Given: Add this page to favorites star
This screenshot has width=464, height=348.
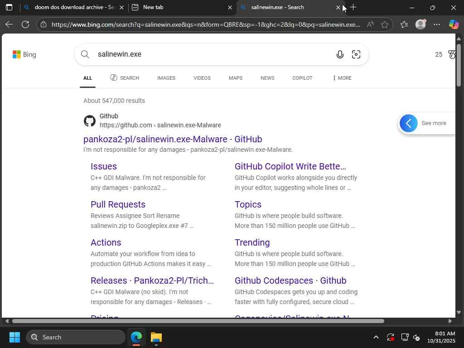Looking at the screenshot, I should (385, 24).
